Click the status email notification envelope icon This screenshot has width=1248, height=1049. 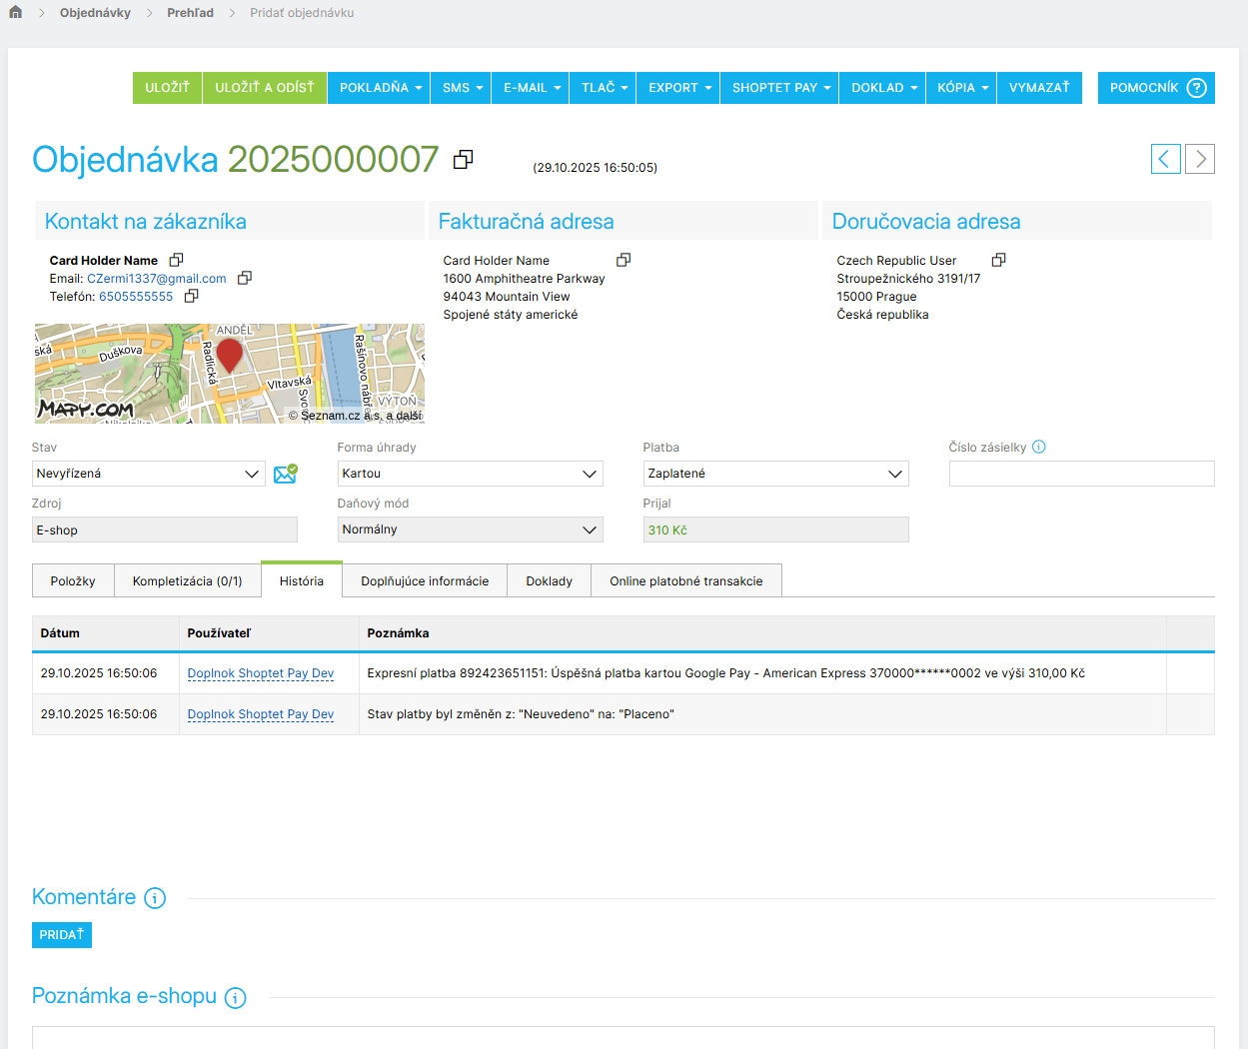click(286, 474)
